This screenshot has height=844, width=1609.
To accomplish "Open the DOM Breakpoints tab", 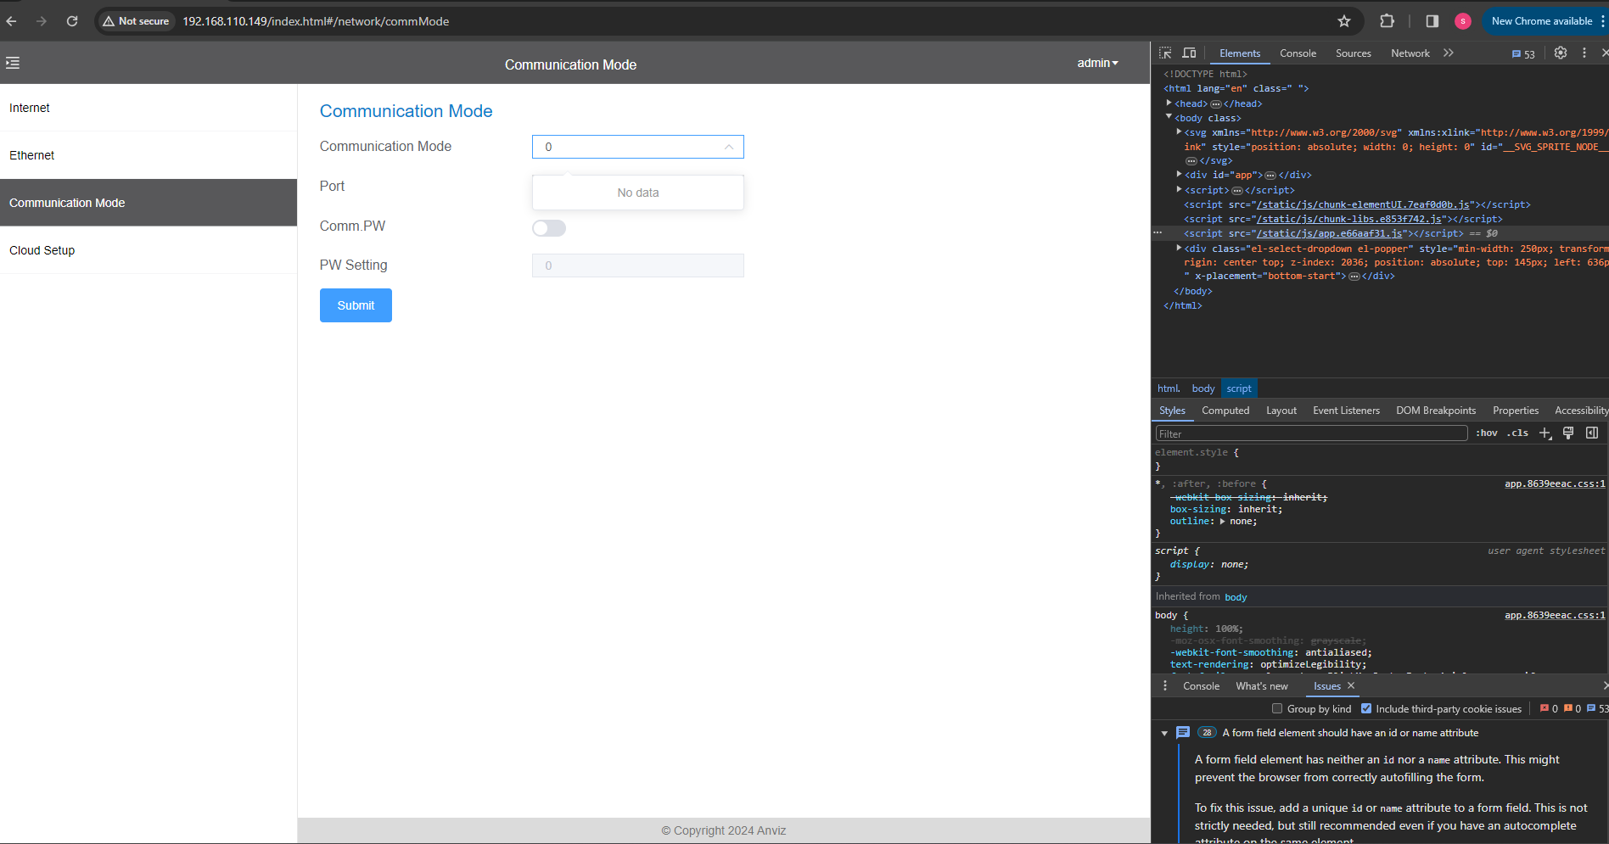I will (x=1436, y=411).
